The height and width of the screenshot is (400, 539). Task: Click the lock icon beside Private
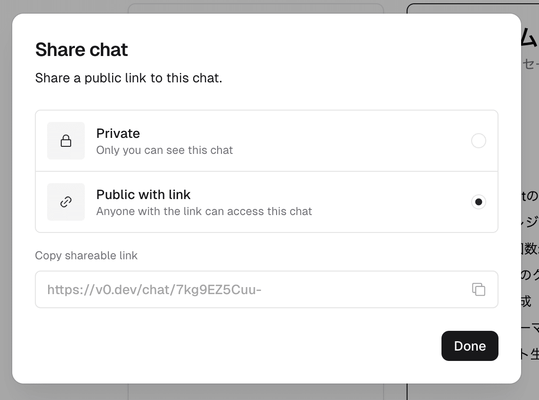pyautogui.click(x=66, y=141)
